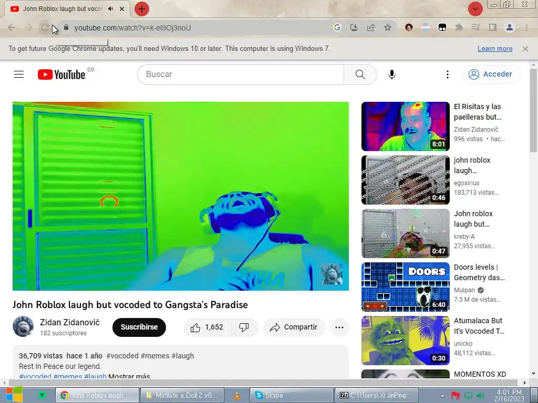Click channel watermark in video corner

[x=332, y=274]
